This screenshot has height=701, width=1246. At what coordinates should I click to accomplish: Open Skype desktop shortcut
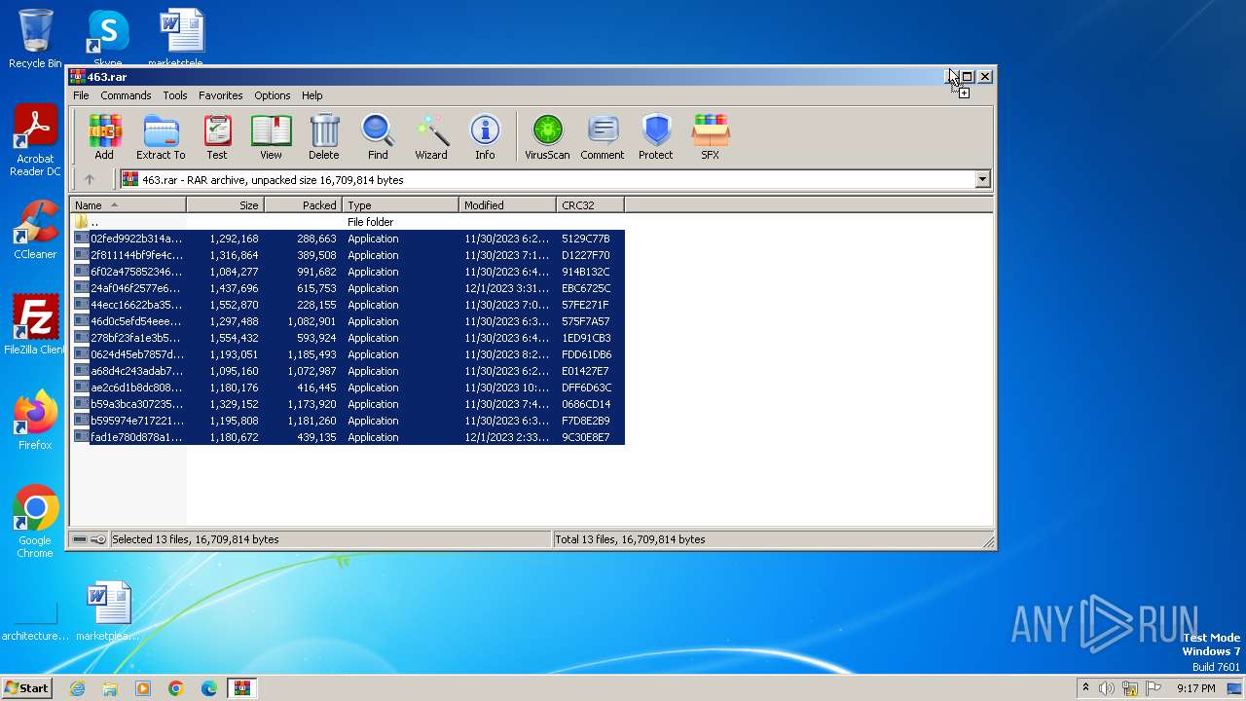107,37
